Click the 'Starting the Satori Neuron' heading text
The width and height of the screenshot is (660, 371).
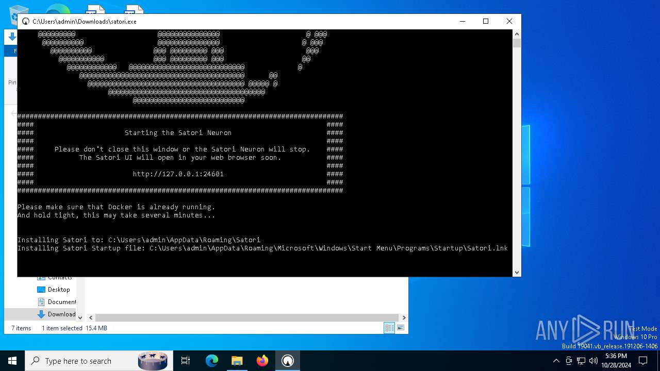click(178, 133)
